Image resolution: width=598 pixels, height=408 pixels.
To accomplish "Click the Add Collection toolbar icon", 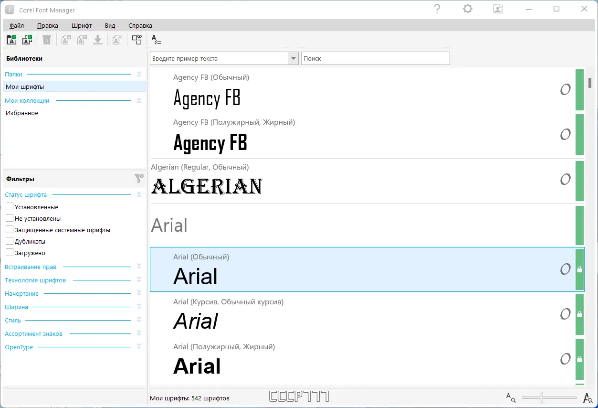I will (x=27, y=40).
